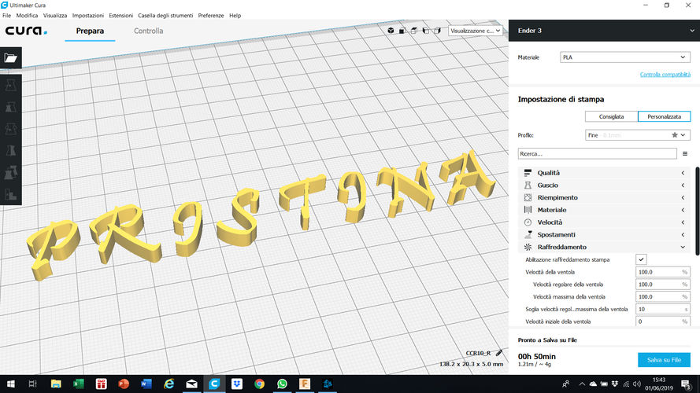Open the Preferenze menu

click(x=211, y=16)
